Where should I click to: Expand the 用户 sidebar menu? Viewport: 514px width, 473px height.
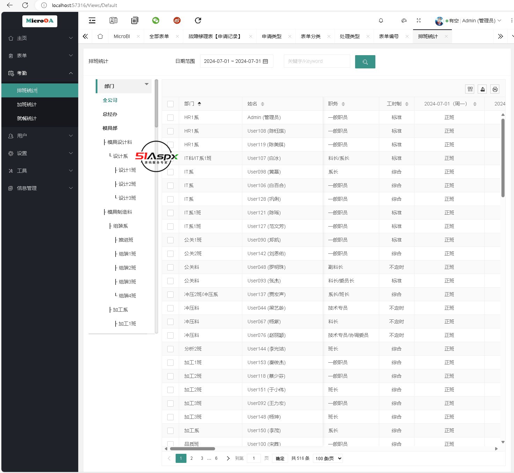[x=40, y=136]
